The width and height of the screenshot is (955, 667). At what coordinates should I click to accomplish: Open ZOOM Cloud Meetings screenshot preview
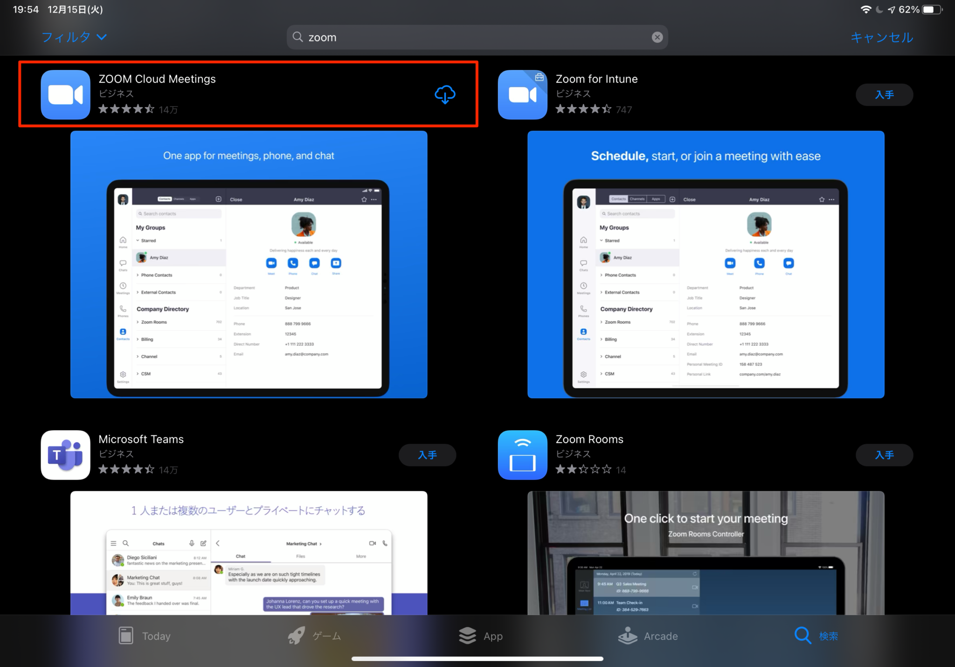[249, 264]
